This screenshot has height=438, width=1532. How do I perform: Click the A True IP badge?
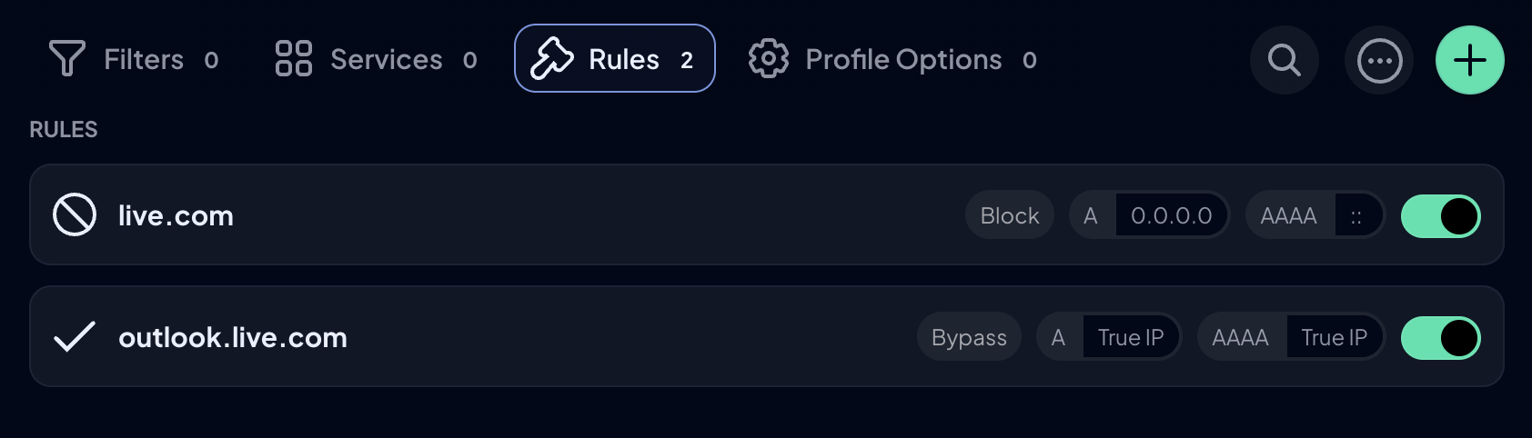tap(1109, 337)
